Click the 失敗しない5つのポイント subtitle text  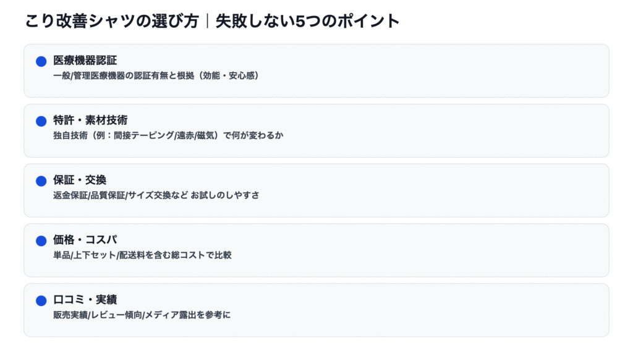(307, 22)
